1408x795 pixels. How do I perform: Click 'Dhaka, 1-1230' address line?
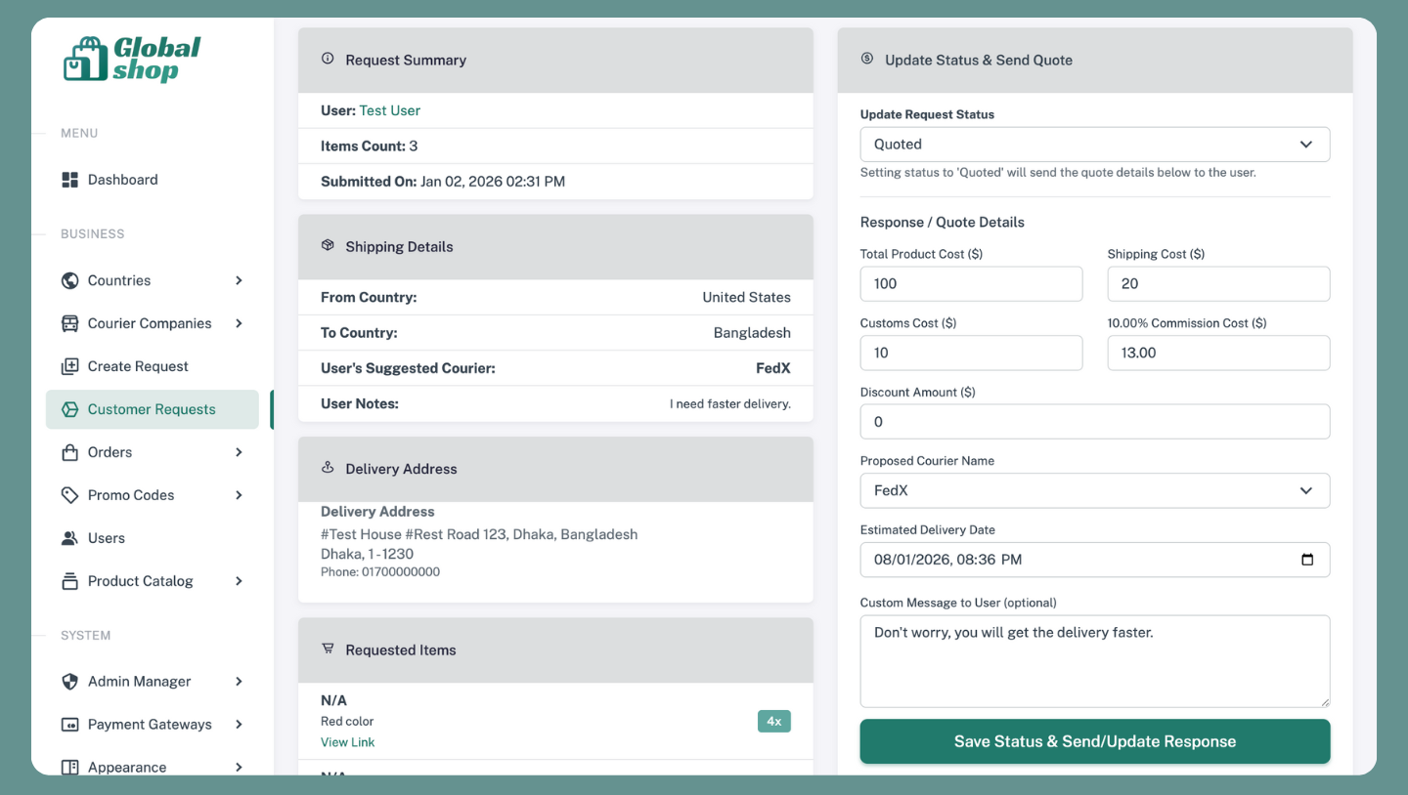coord(367,553)
